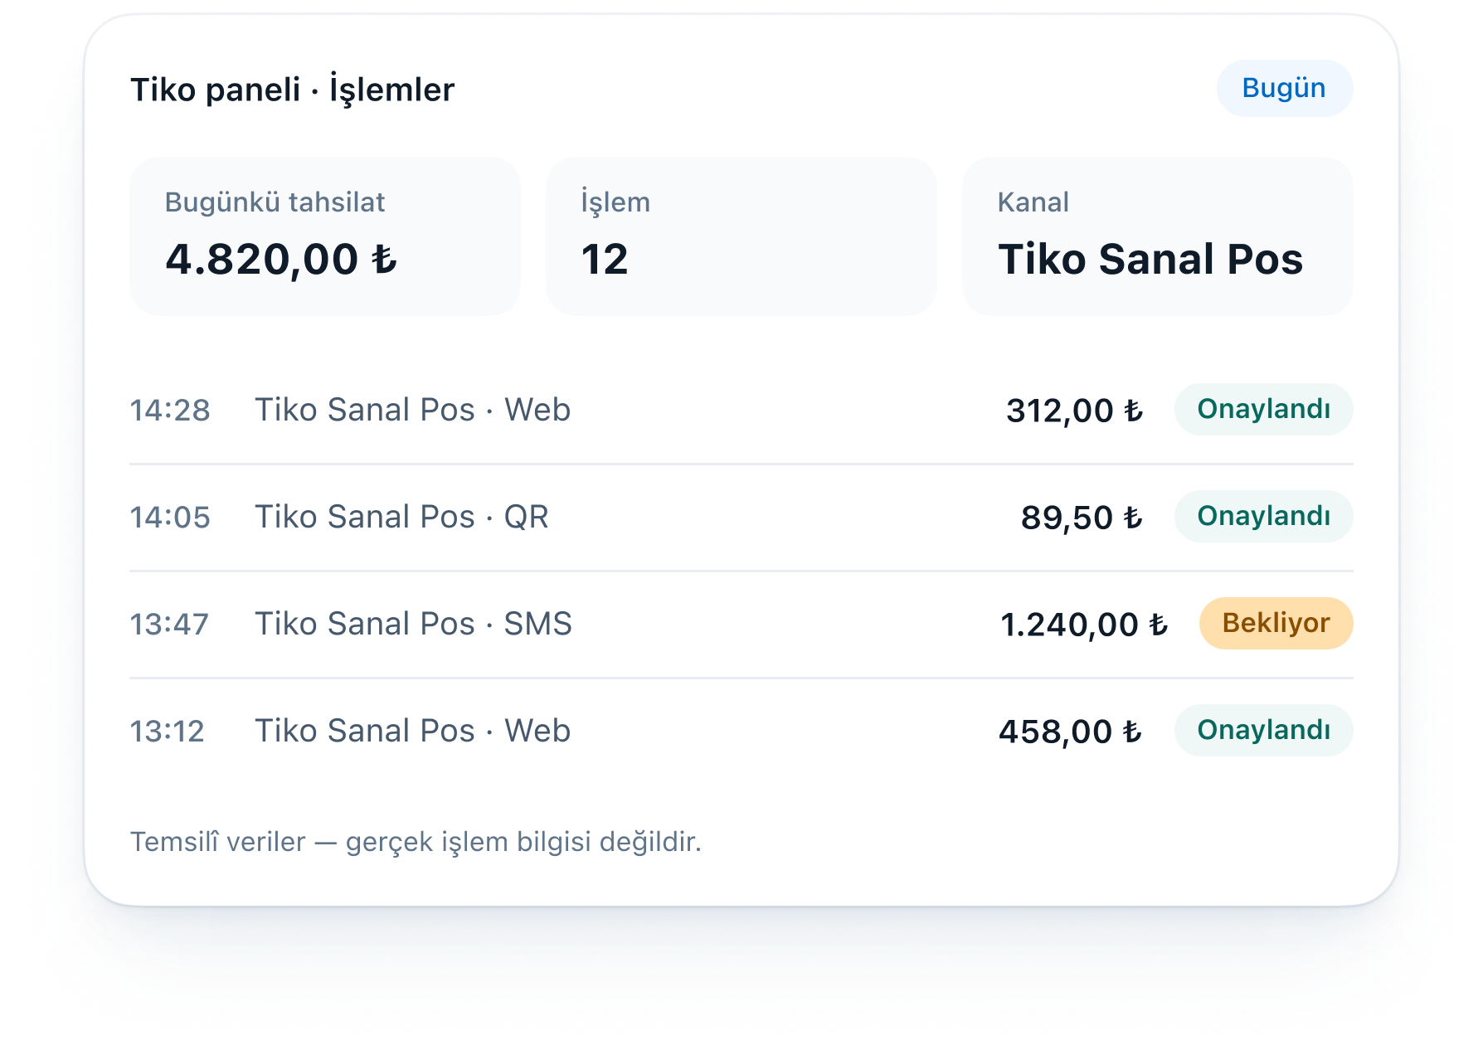Click the 14:05 transaction time

pyautogui.click(x=170, y=518)
